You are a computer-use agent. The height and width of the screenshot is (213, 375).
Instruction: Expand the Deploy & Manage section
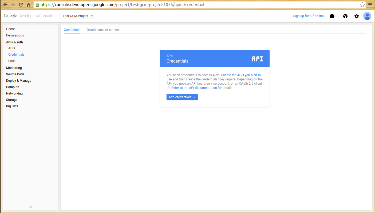(x=19, y=81)
